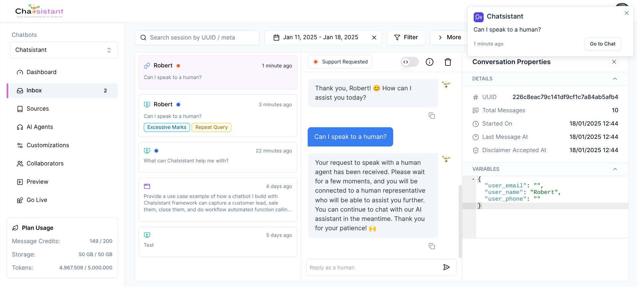Click the Excessive Marks tag
This screenshot has width=637, height=287.
pyautogui.click(x=167, y=127)
